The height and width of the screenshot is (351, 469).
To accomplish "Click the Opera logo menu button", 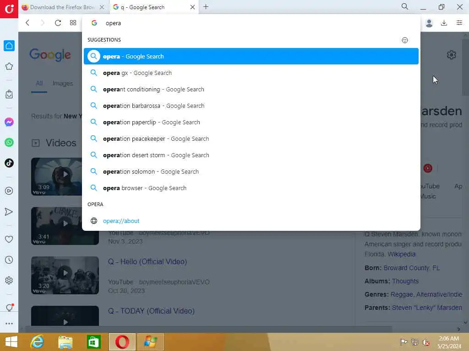I will click(x=9, y=9).
